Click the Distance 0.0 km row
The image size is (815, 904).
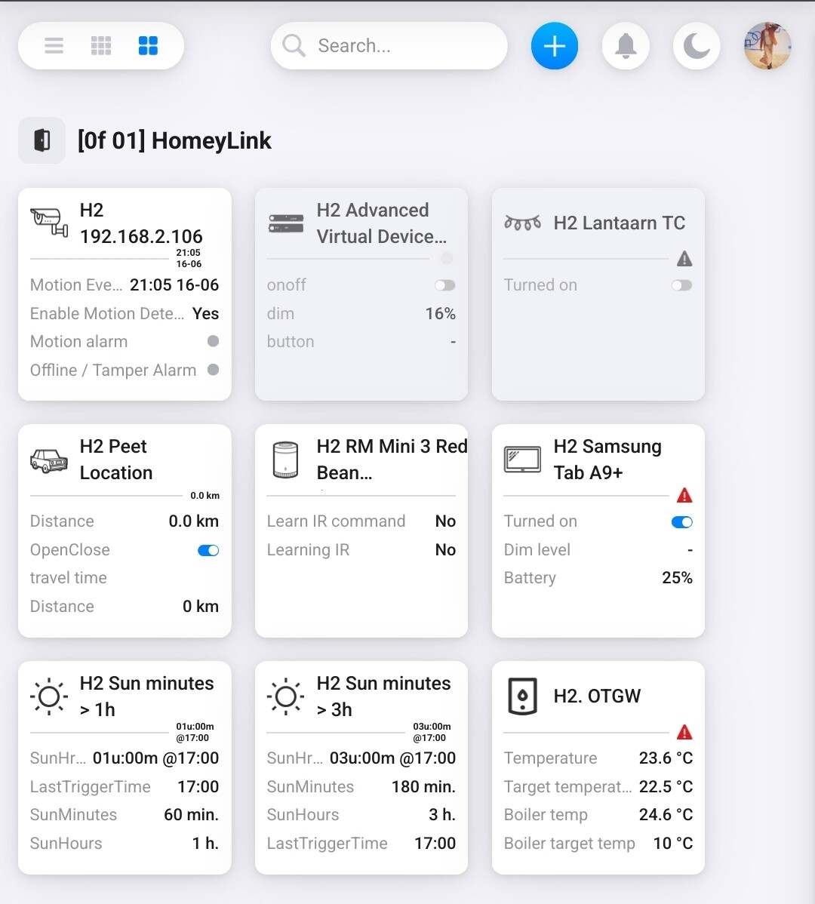125,521
